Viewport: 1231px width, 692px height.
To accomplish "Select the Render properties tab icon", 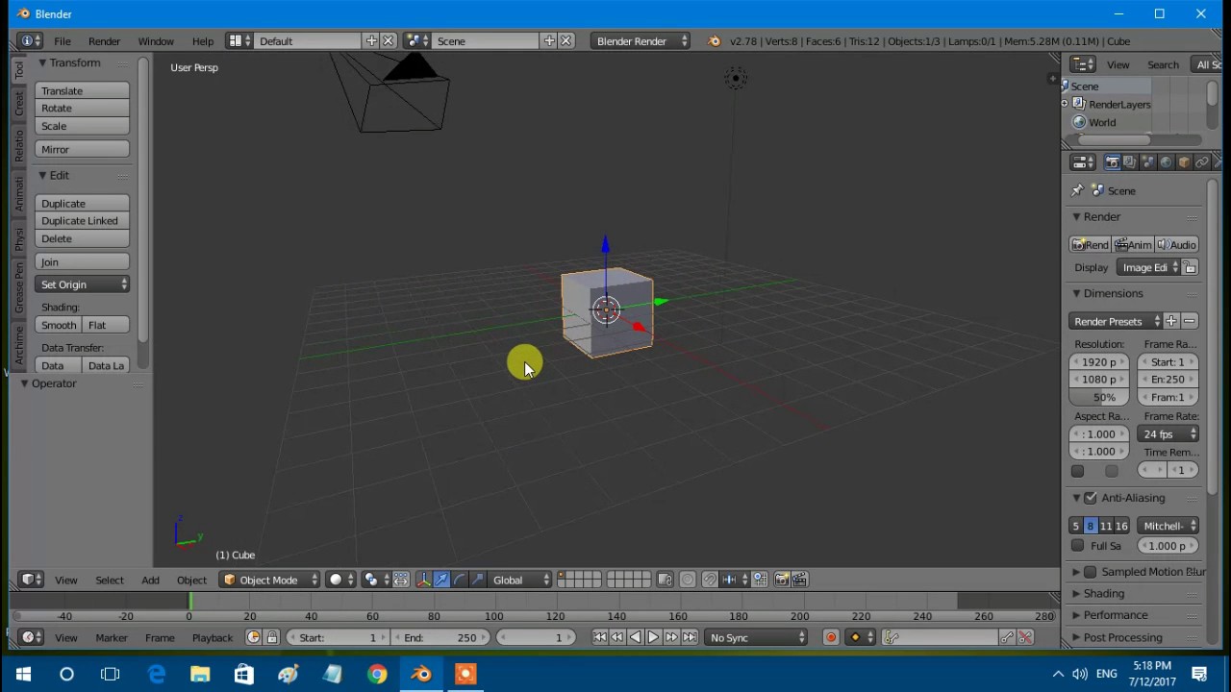I will pyautogui.click(x=1113, y=162).
